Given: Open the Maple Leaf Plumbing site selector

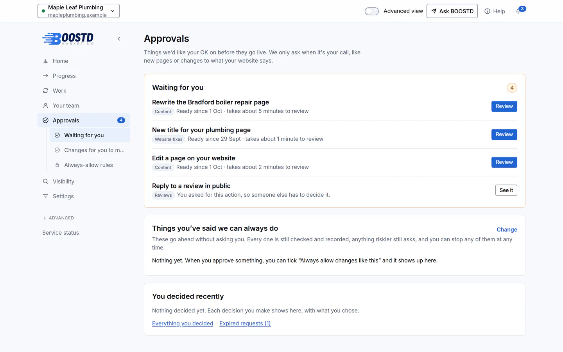Looking at the screenshot, I should coord(79,11).
